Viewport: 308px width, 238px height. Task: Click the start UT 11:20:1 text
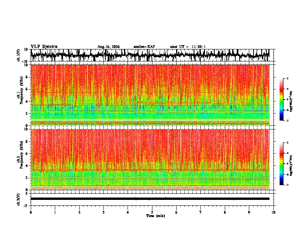(188, 47)
